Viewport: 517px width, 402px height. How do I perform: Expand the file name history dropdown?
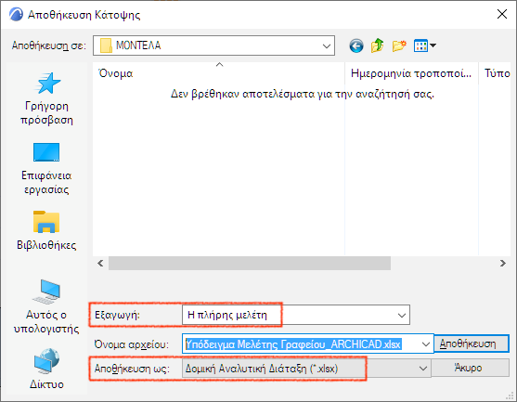[426, 344]
